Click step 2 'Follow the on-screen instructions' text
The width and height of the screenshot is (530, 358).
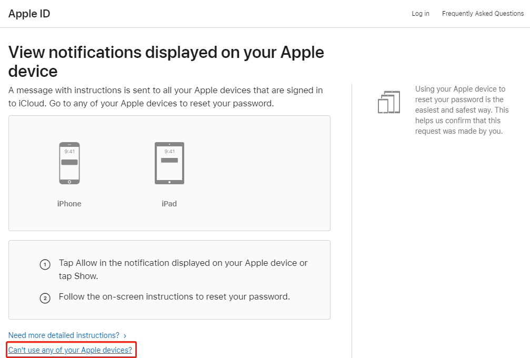coord(174,296)
